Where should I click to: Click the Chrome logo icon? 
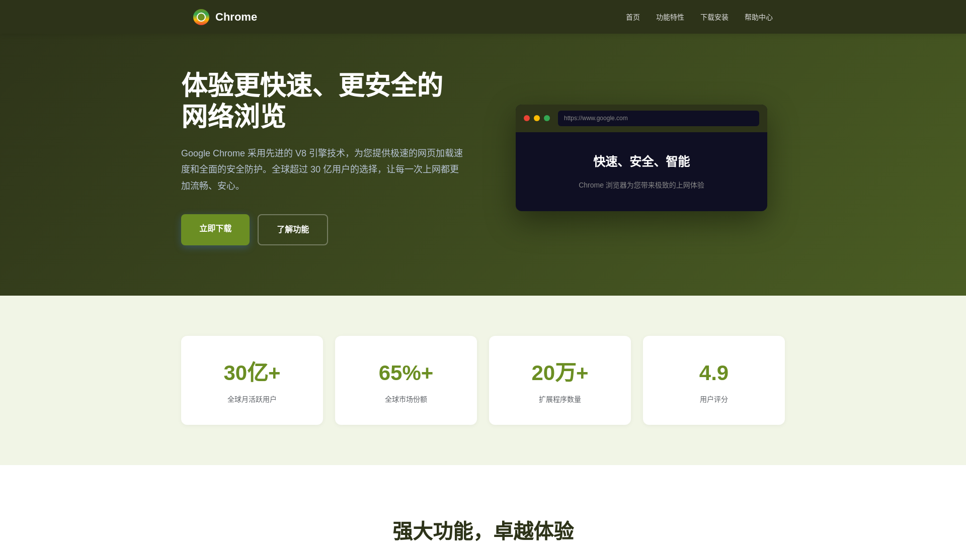[201, 17]
